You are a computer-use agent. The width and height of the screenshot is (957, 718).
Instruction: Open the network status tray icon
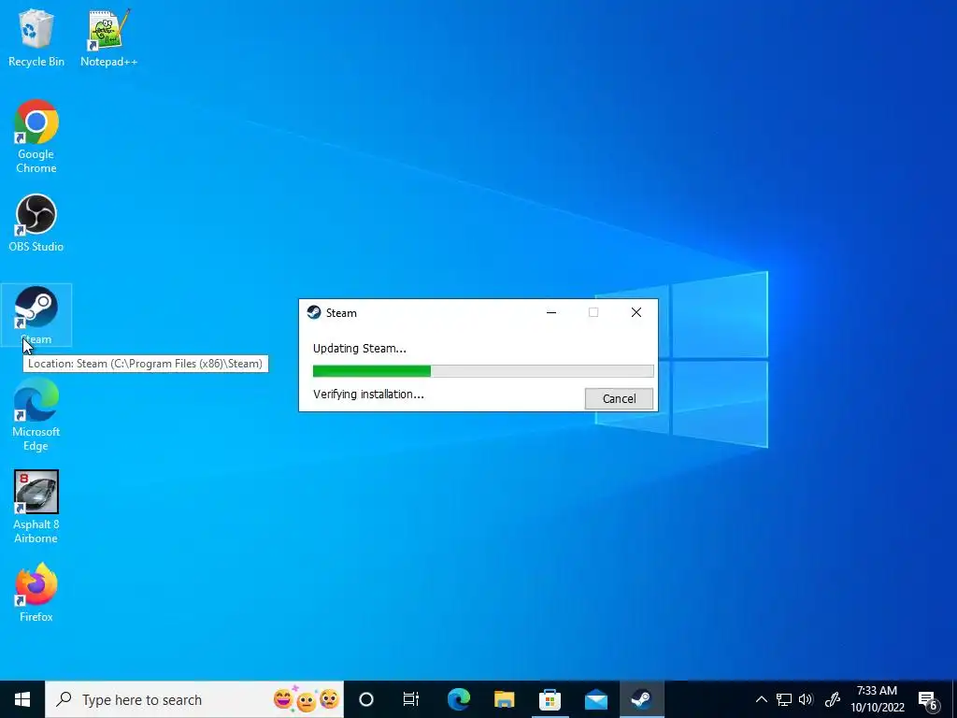click(784, 699)
